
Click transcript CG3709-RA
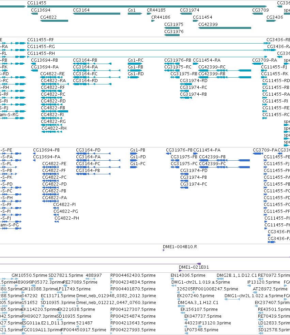264,60
